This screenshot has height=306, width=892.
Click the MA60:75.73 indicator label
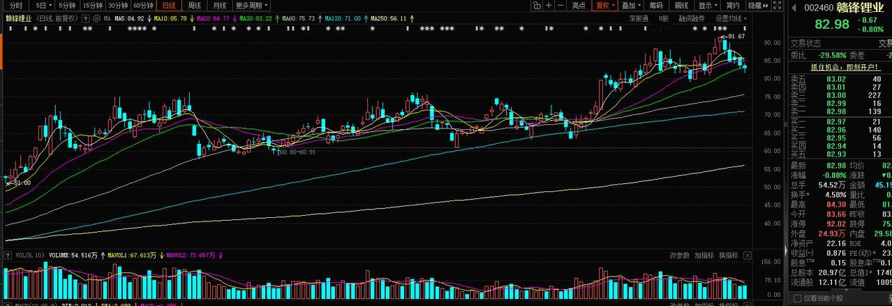(299, 19)
